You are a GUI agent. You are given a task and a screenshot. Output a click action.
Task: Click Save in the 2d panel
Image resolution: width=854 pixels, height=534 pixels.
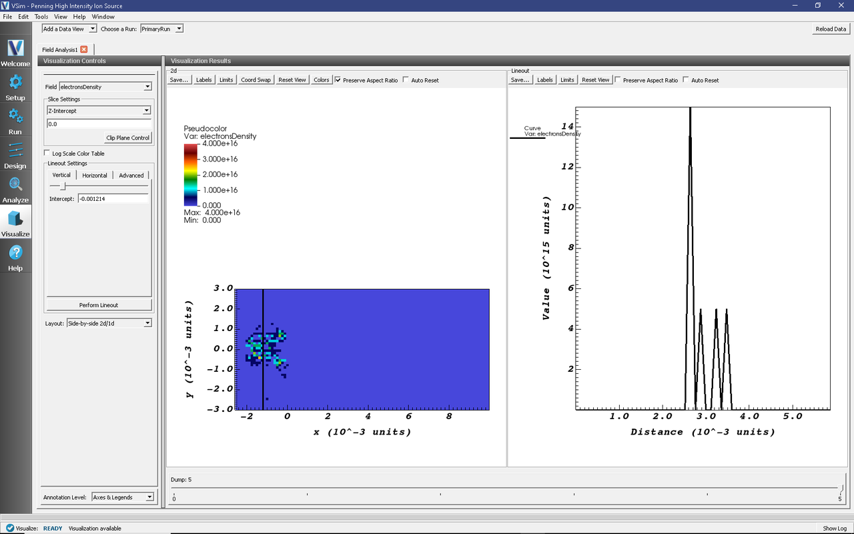(x=179, y=80)
